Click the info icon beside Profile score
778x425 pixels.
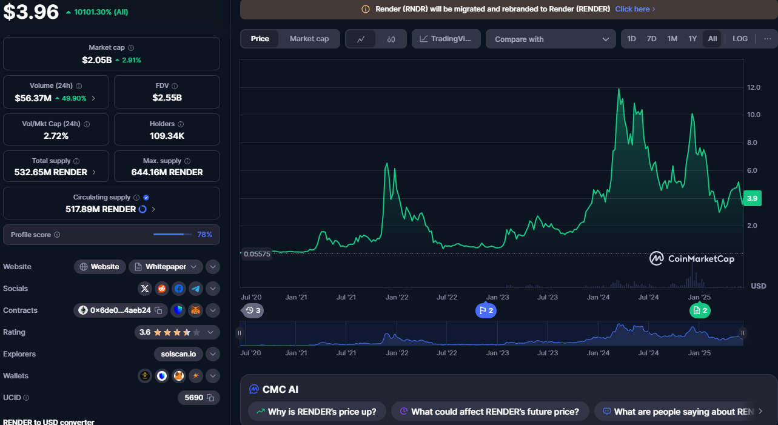57,235
